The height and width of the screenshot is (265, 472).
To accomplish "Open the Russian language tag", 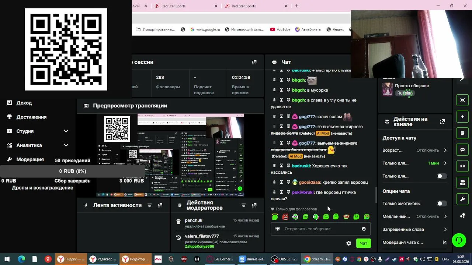I will click(x=405, y=93).
